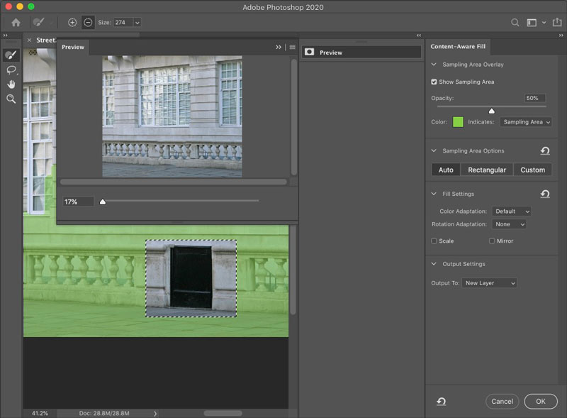Click the OK button
The image size is (567, 418).
click(540, 401)
